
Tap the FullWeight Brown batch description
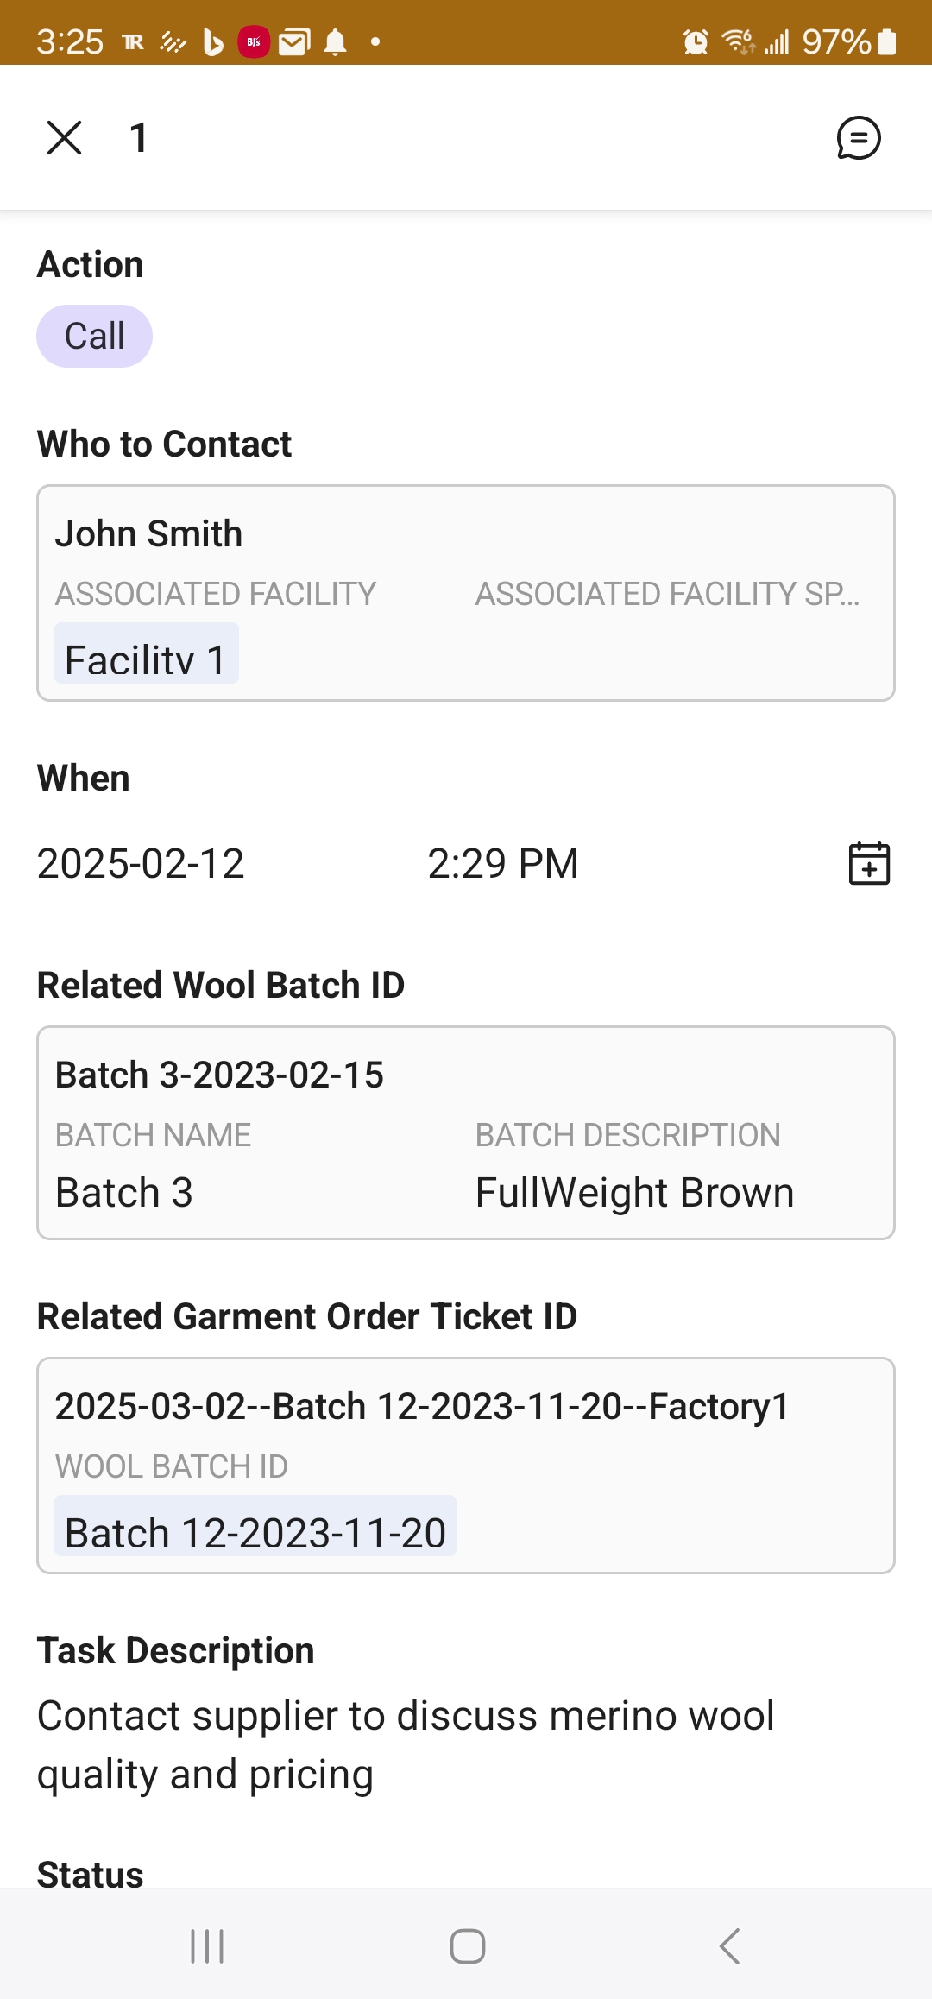[x=634, y=1193]
